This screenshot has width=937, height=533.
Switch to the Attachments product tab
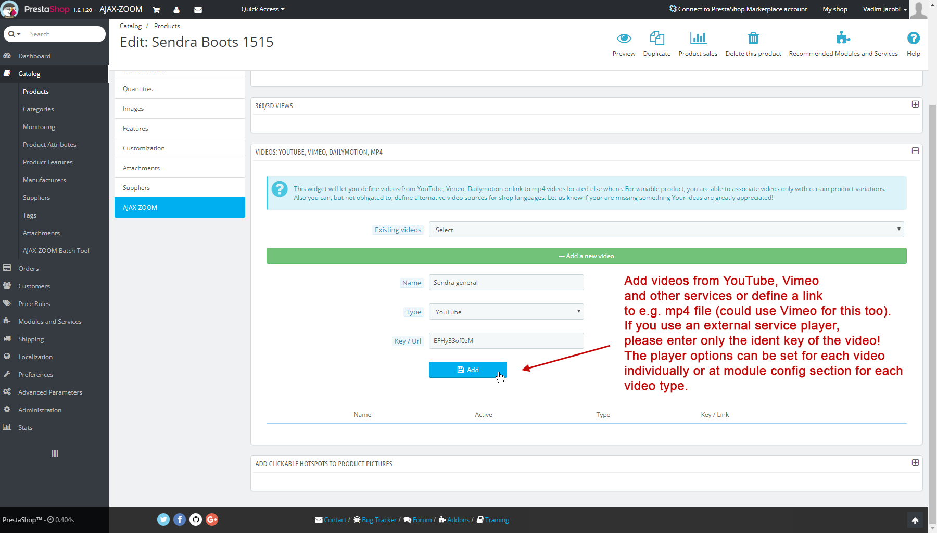coord(180,168)
